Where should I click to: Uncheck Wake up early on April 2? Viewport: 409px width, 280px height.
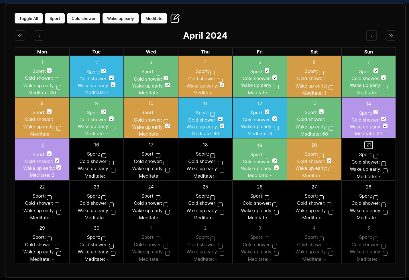[113, 85]
